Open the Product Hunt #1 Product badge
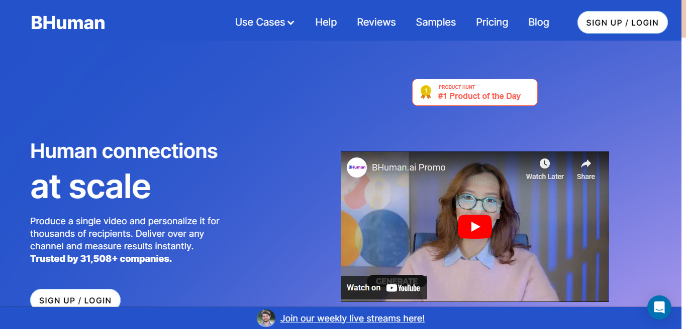The height and width of the screenshot is (329, 686). click(474, 92)
